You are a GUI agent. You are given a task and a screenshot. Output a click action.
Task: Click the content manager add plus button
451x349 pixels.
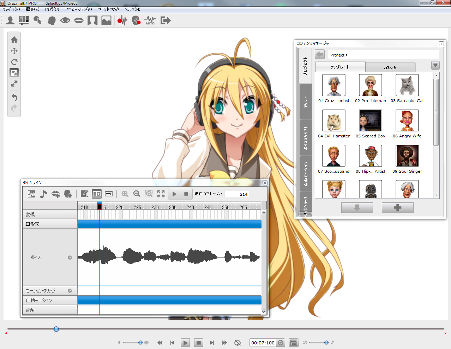click(x=398, y=208)
